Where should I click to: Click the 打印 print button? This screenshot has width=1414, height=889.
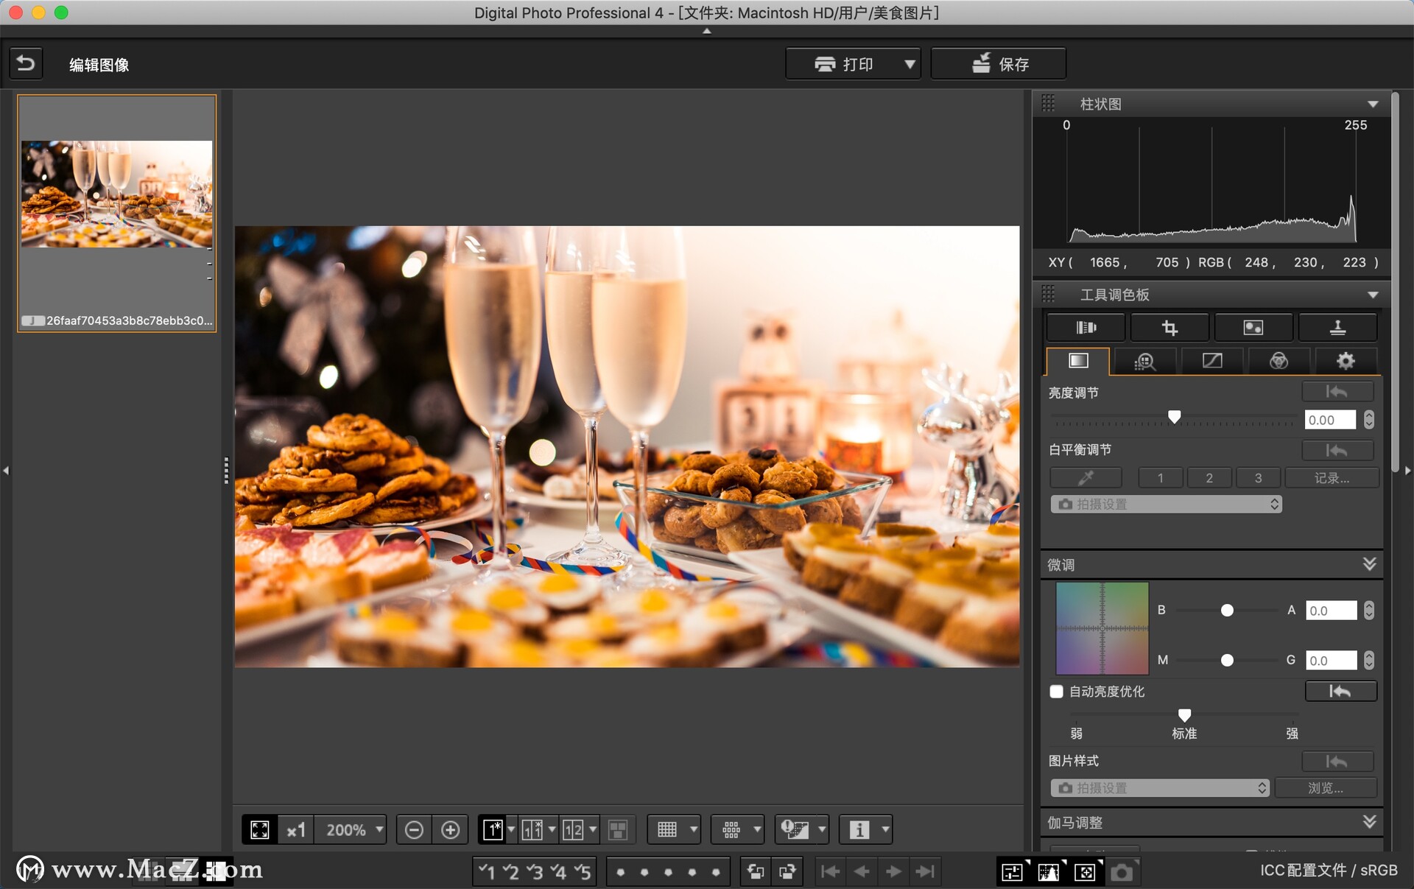(x=844, y=64)
